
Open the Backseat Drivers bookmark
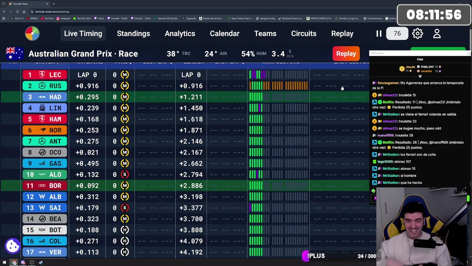(290, 18)
